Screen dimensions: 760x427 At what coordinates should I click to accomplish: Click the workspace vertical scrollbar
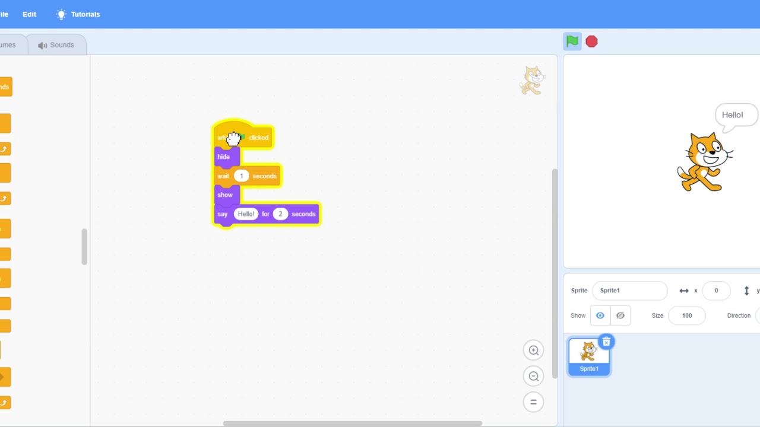555,273
